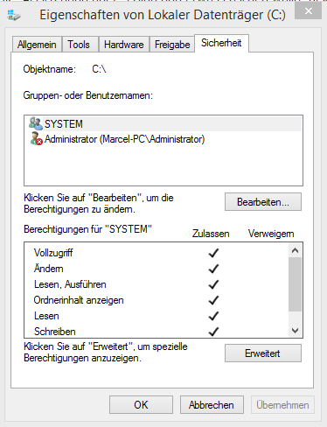Image resolution: width=327 pixels, height=427 pixels.
Task: Click the Ordnerinhalt anzeigen checkmark
Action: tap(213, 300)
